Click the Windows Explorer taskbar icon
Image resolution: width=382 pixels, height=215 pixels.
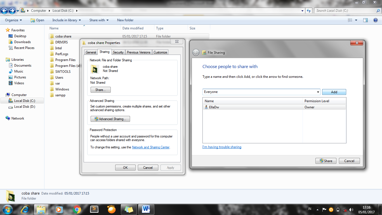pyautogui.click(x=41, y=209)
